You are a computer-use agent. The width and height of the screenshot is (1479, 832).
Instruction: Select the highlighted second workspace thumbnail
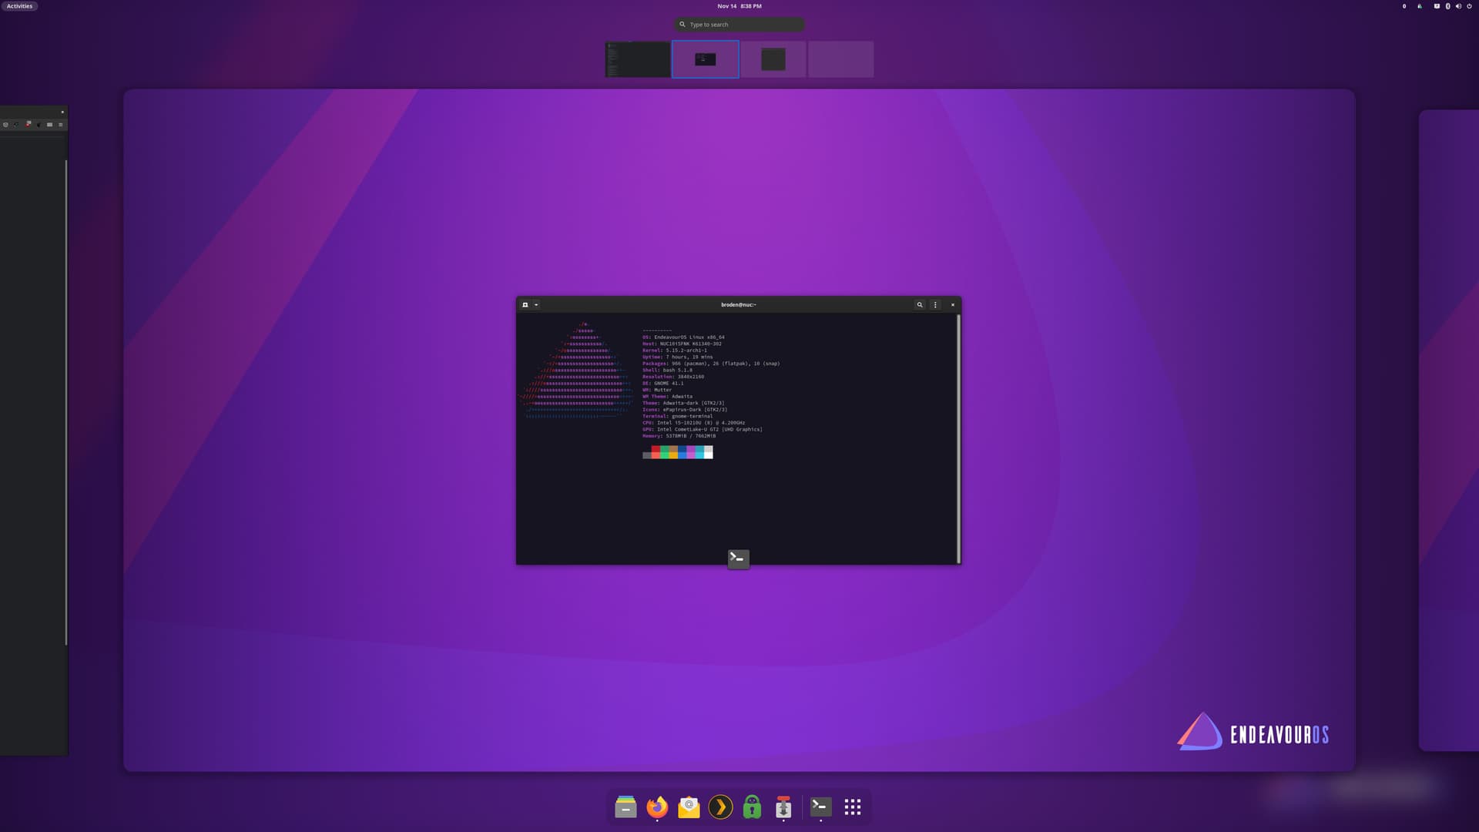tap(705, 59)
